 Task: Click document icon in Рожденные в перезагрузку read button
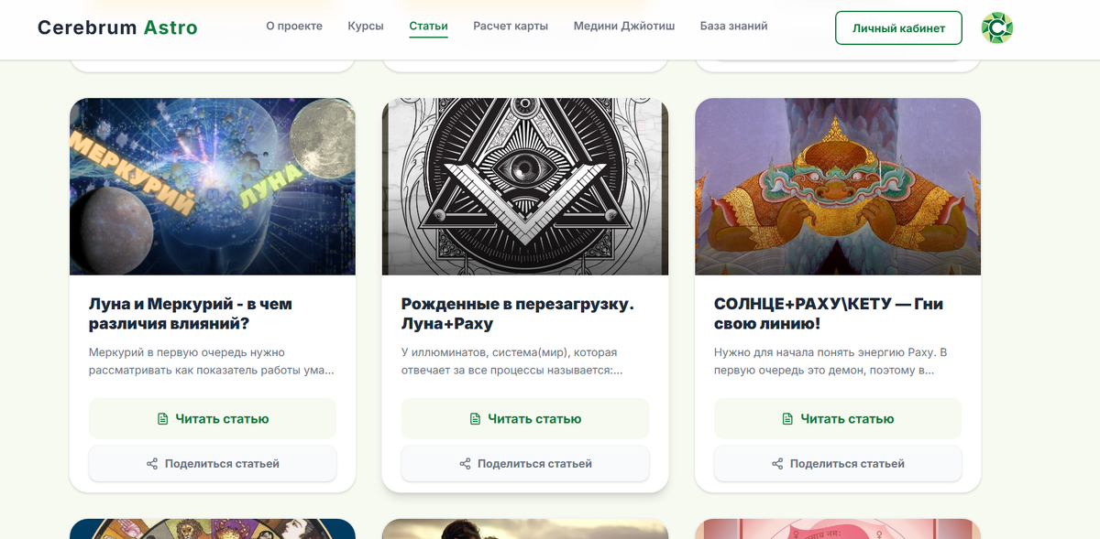click(x=476, y=419)
